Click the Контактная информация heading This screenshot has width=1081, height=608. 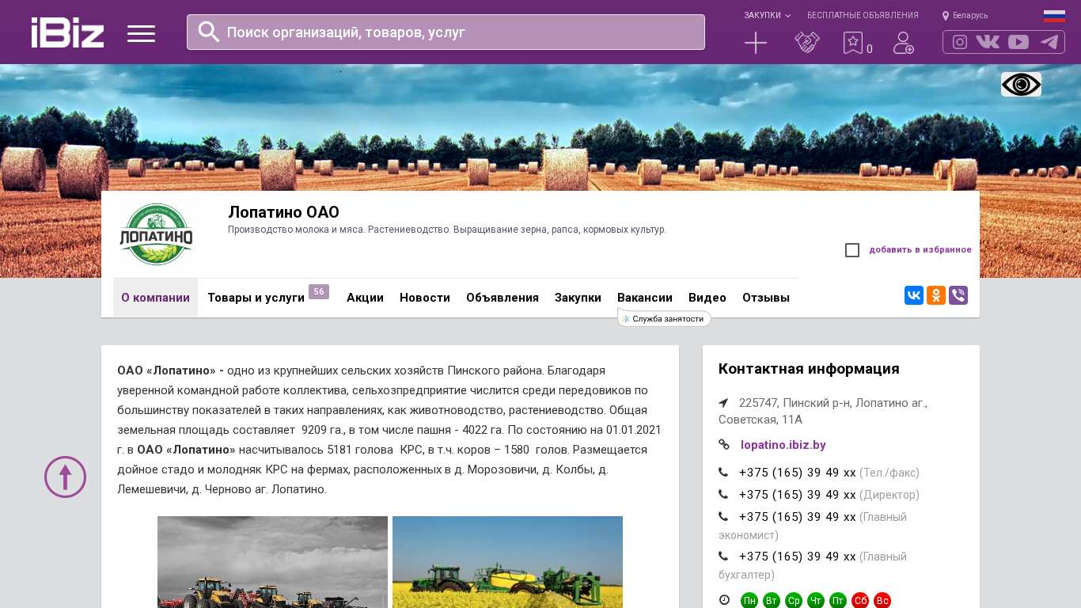pos(809,369)
